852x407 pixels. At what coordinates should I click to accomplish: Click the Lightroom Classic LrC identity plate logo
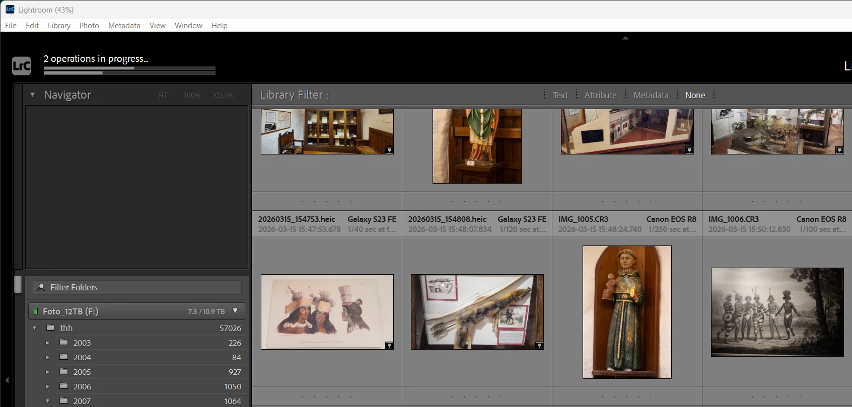(x=22, y=66)
